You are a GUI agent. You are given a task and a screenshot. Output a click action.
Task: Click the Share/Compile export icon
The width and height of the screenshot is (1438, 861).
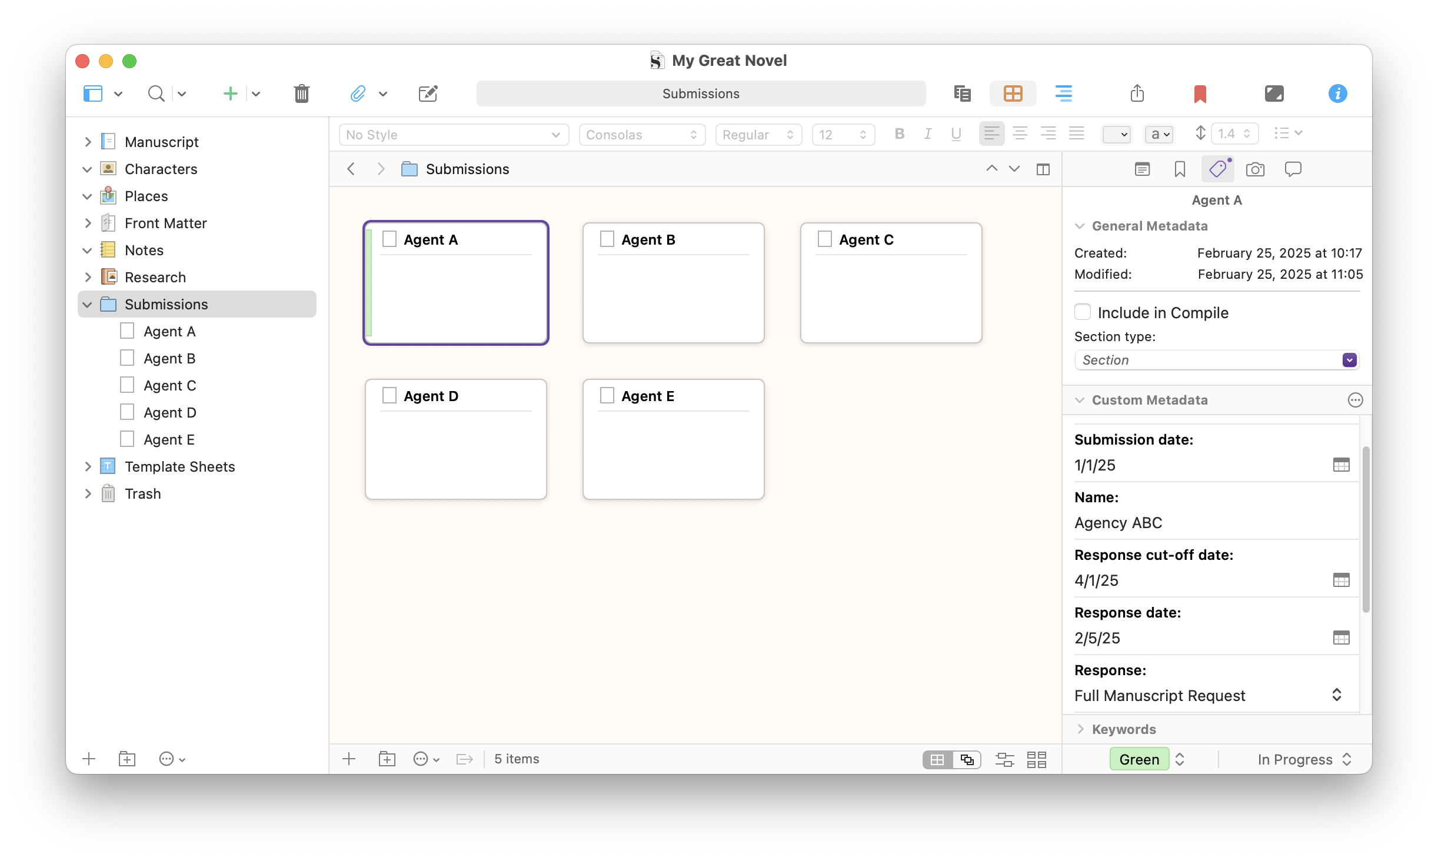click(1137, 94)
